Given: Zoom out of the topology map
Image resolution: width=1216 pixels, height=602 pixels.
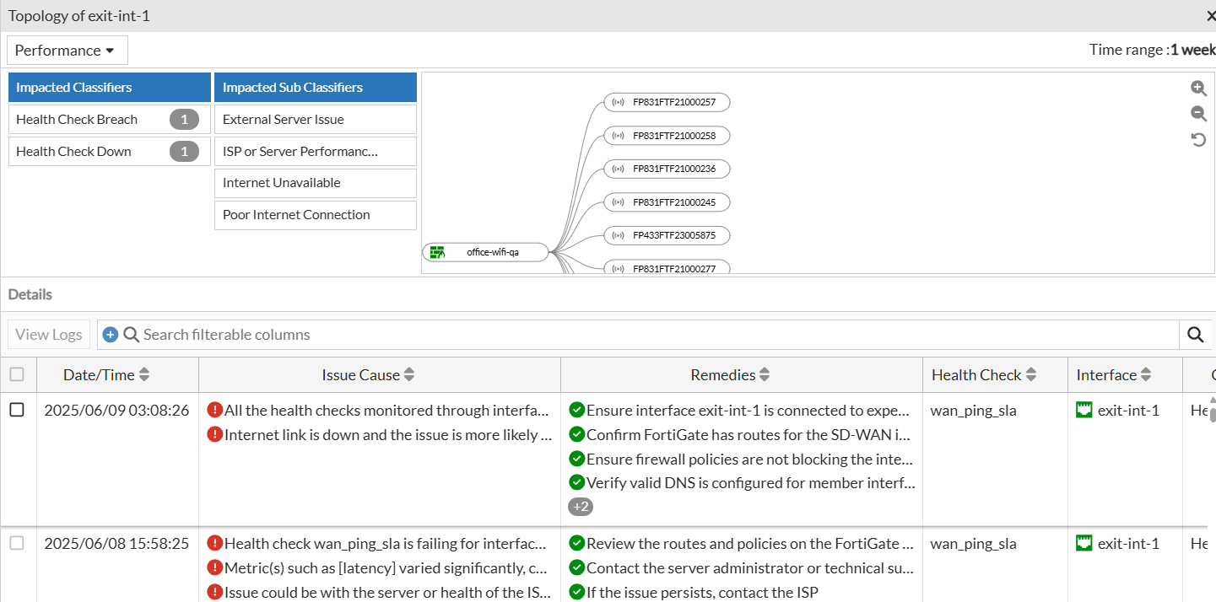Looking at the screenshot, I should 1198,114.
